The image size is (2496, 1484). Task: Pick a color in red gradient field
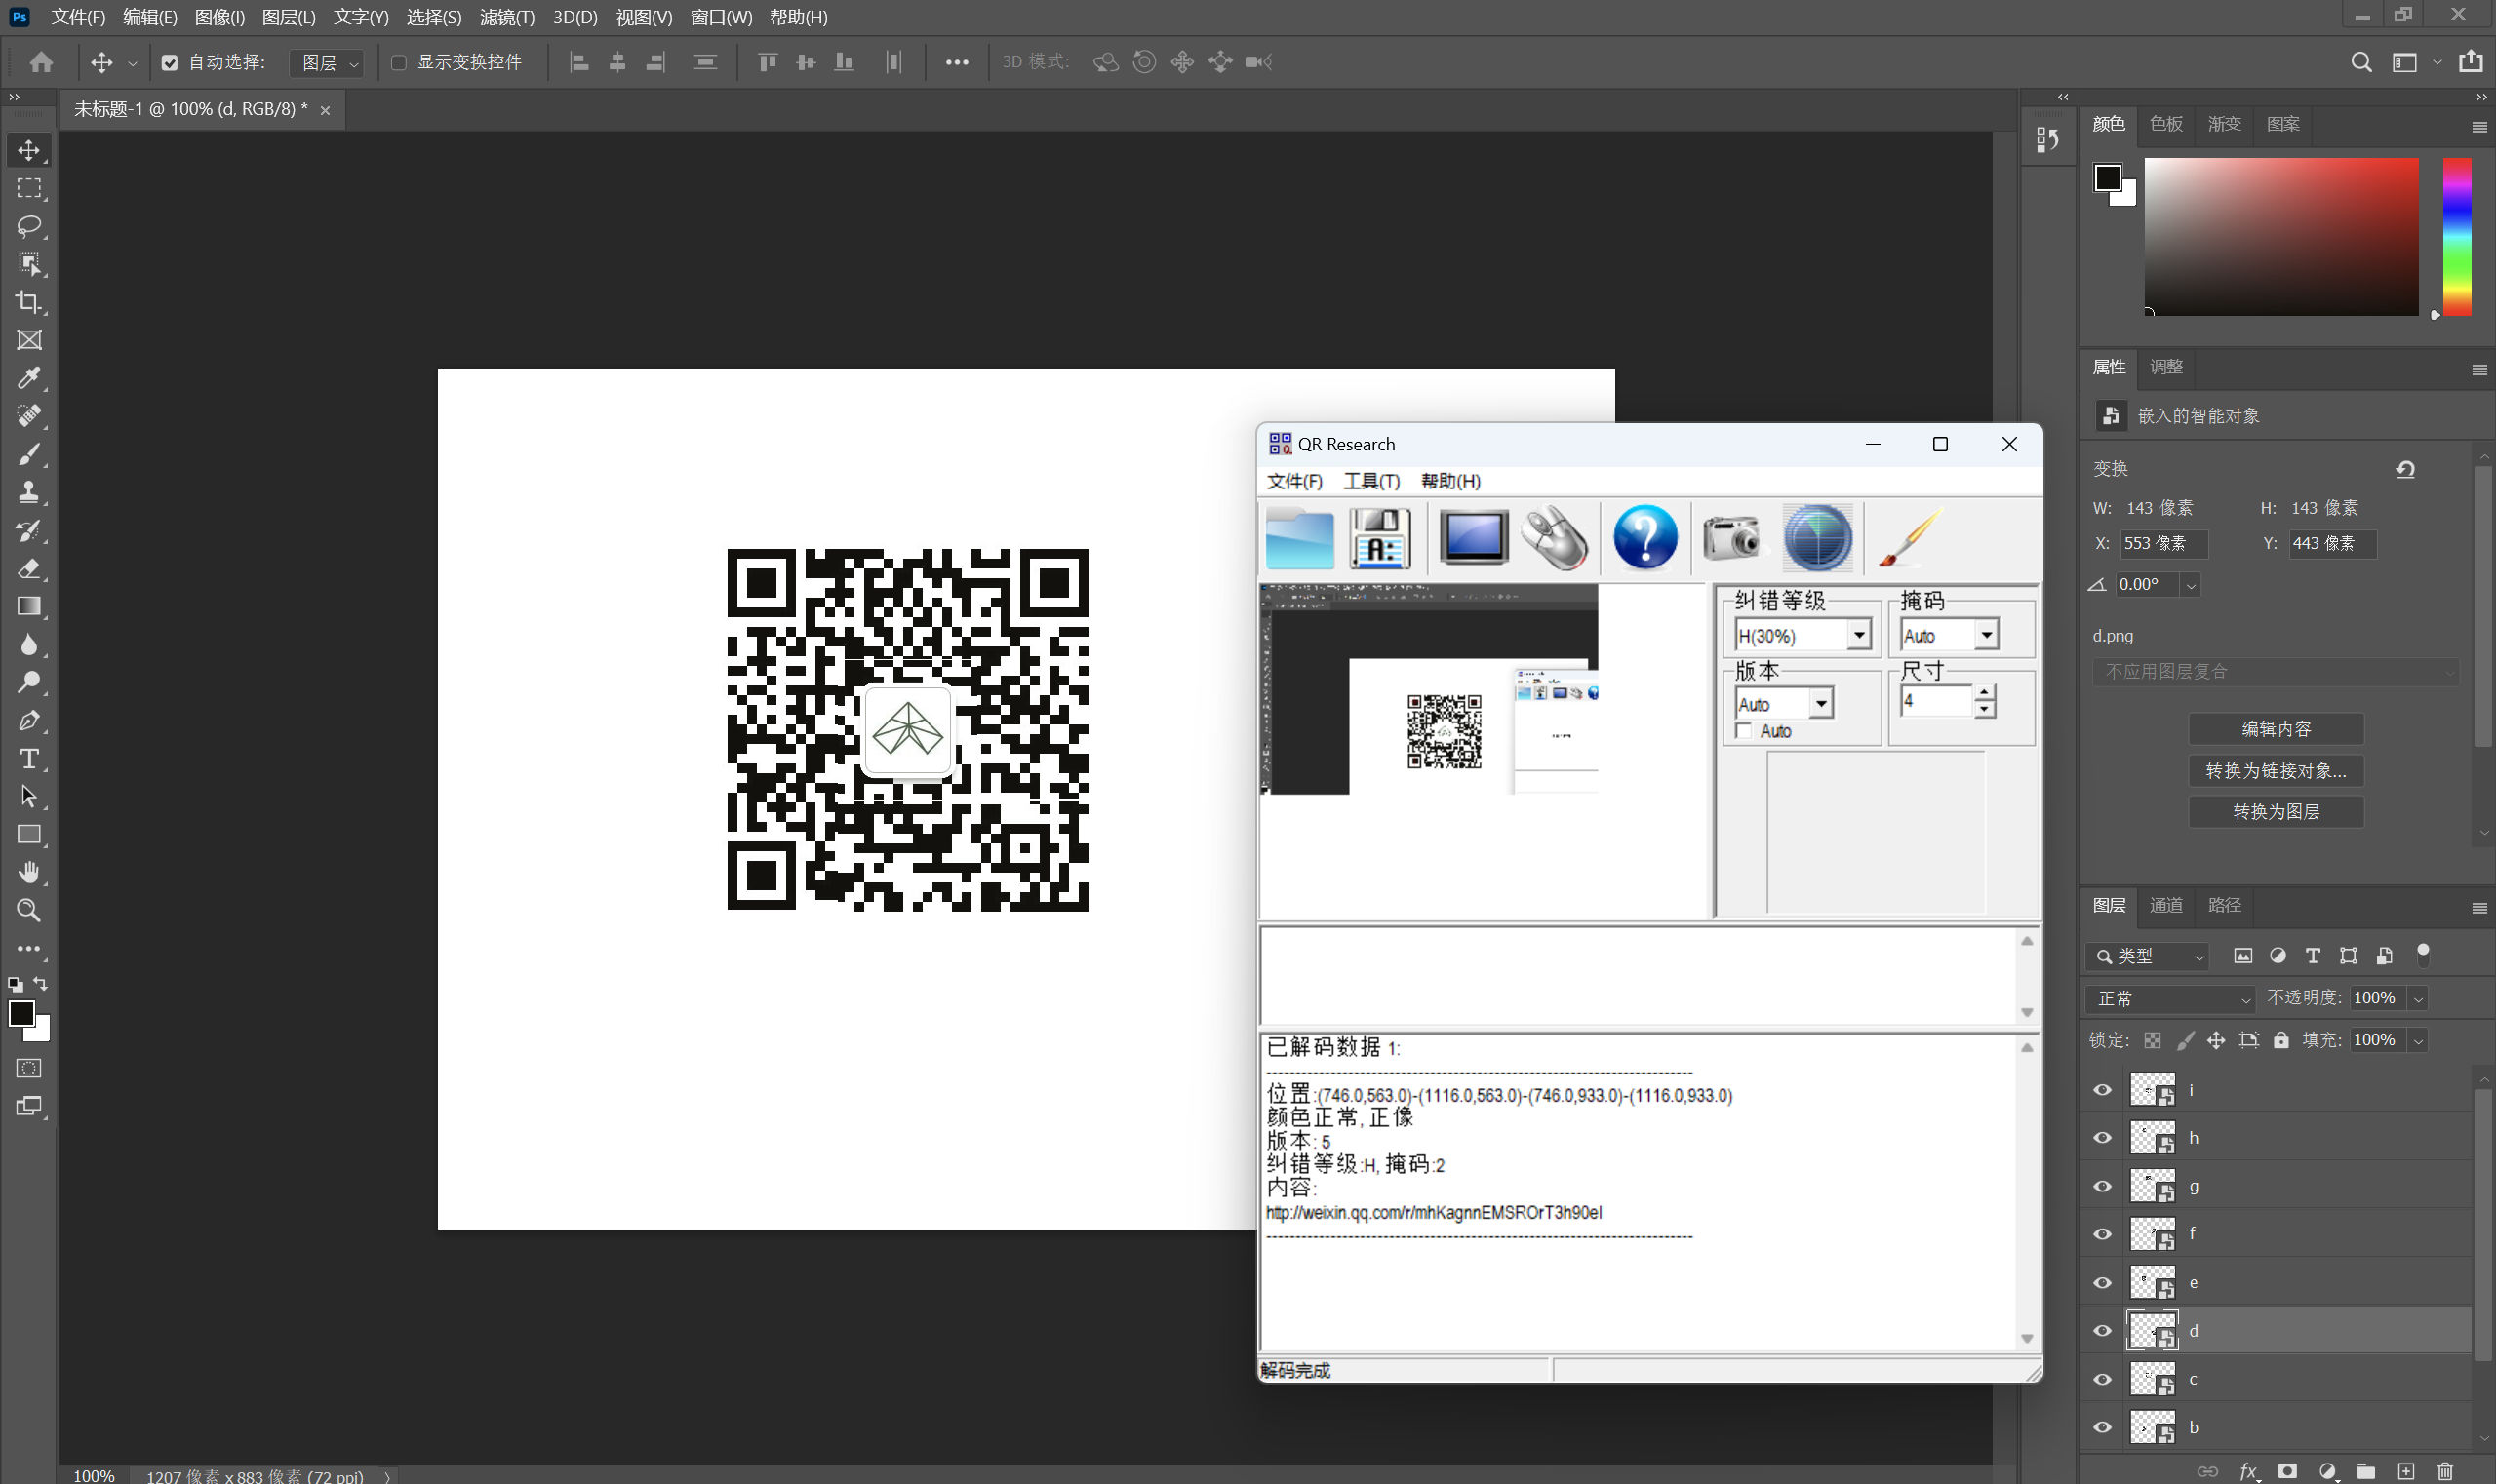tap(2280, 236)
